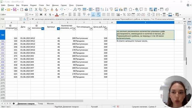Click the Copy icon
This screenshot has width=192, height=108.
(40, 9)
